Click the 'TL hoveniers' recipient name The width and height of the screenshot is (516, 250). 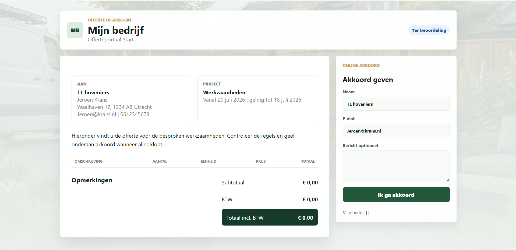pyautogui.click(x=93, y=92)
